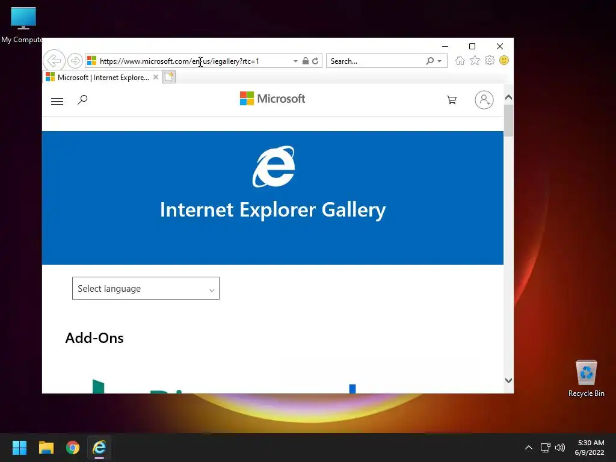Click the vertical scrollbar thumb
The image size is (616, 462).
pos(508,120)
